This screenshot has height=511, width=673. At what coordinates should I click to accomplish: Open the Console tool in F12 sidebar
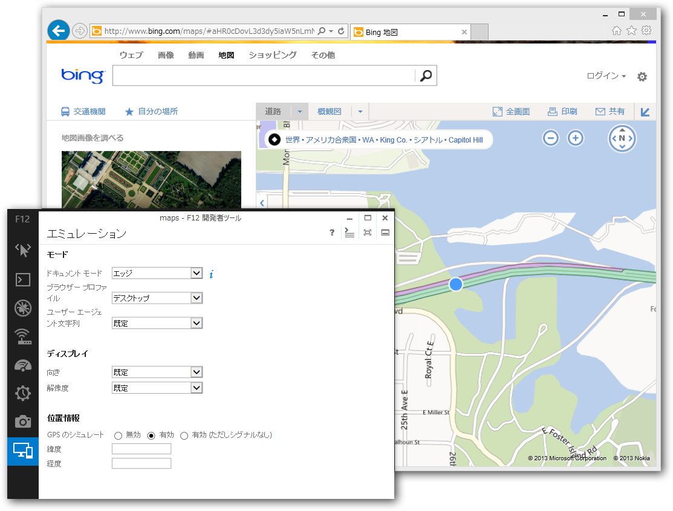[22, 280]
